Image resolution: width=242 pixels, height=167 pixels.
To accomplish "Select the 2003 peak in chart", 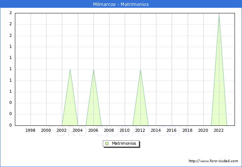I will click(70, 70).
